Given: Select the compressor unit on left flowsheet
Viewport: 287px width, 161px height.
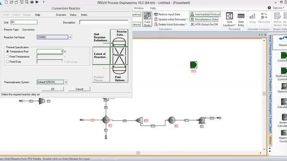Looking at the screenshot, I should [x=42, y=101].
